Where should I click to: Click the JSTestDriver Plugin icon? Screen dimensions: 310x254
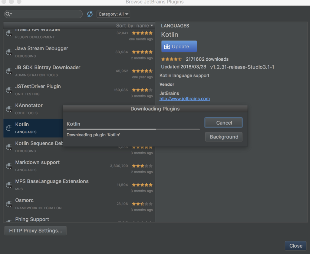point(9,90)
